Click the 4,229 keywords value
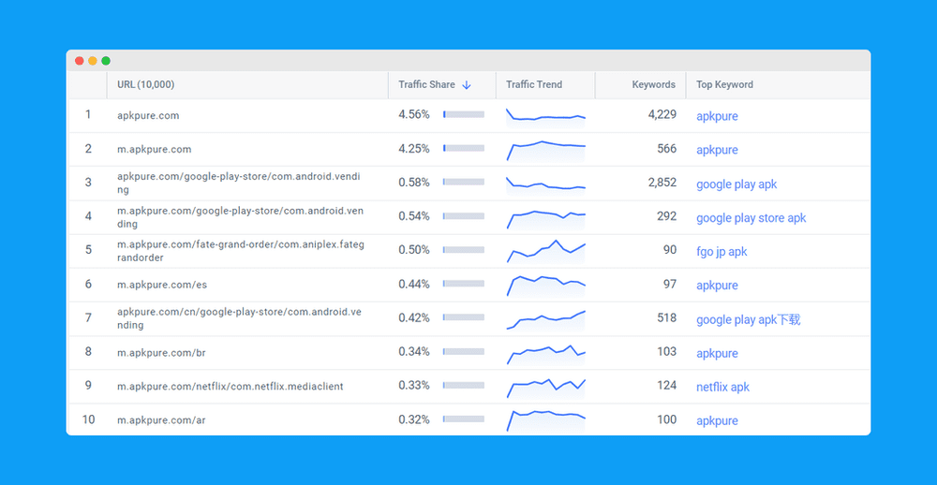The image size is (937, 485). [662, 114]
